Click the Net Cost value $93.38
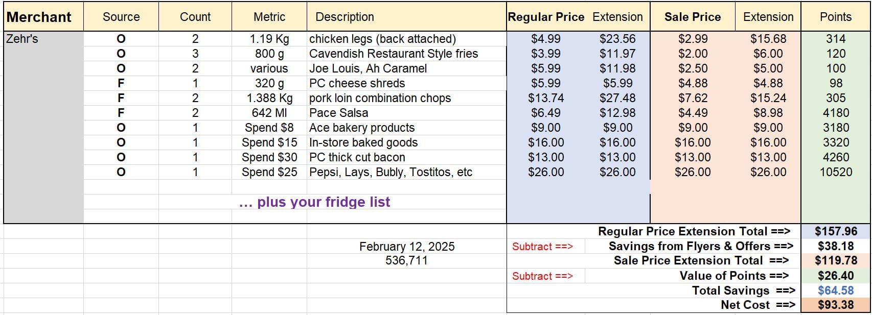Image resolution: width=872 pixels, height=315 pixels. [836, 305]
